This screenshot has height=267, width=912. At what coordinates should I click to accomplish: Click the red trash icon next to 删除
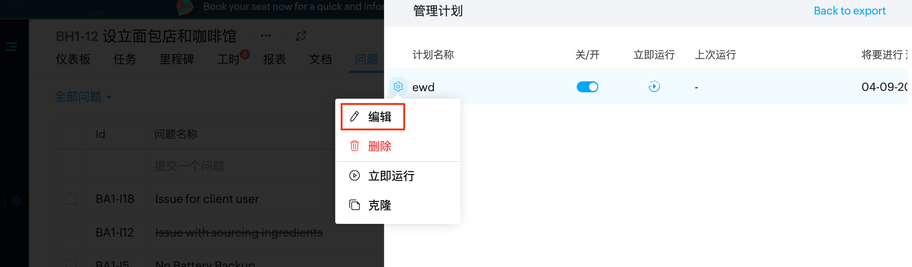tap(354, 146)
